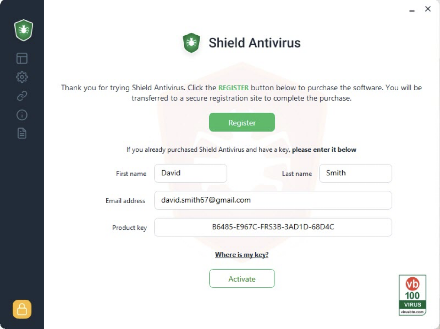Click the VB100 Virus certification badge
Image resolution: width=440 pixels, height=329 pixels.
(412, 295)
